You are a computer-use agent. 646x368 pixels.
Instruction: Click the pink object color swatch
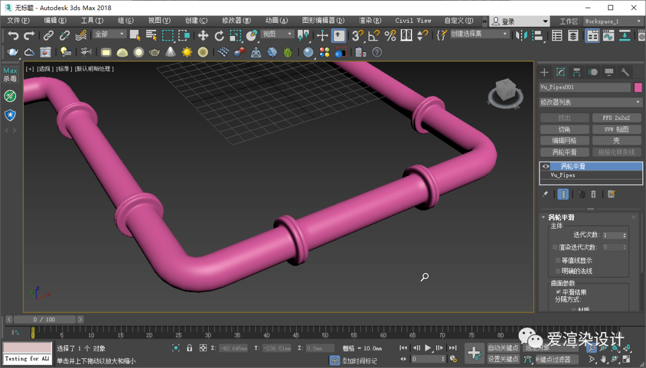pyautogui.click(x=638, y=87)
